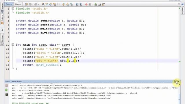The height and width of the screenshot is (104, 185).
Task: Click the small window icon below Projects tab
Action: pyautogui.click(x=2, y=30)
